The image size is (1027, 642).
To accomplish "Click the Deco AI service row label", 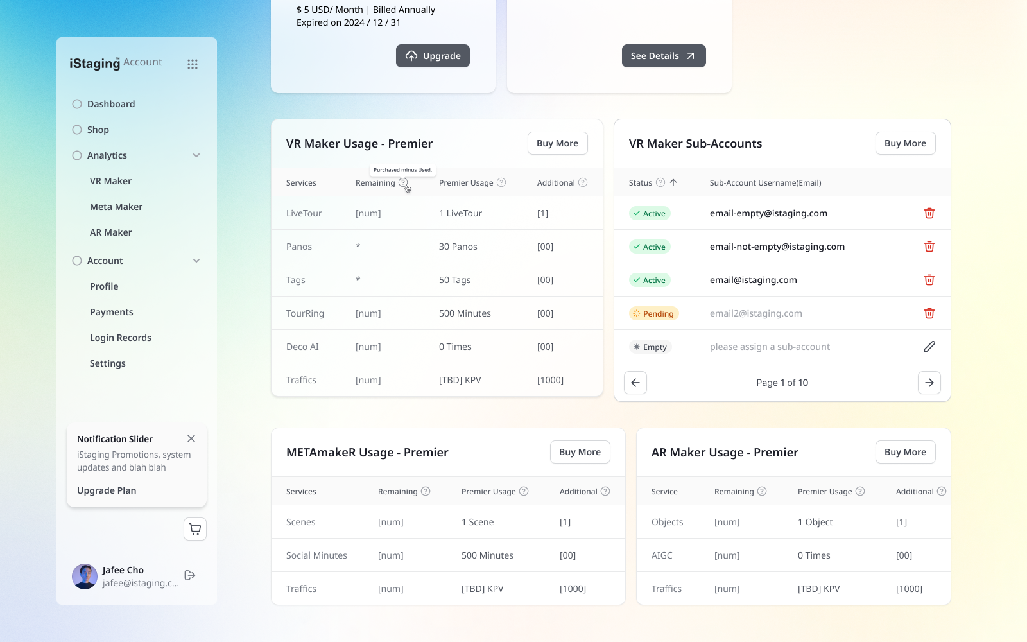I will point(302,347).
